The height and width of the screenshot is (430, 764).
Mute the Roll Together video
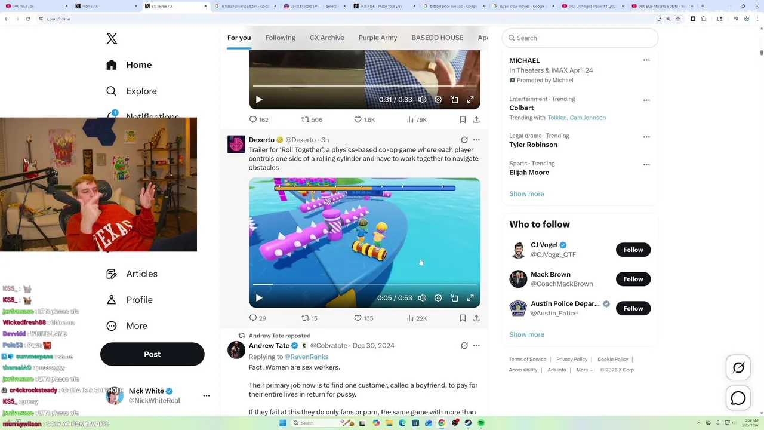pyautogui.click(x=422, y=298)
